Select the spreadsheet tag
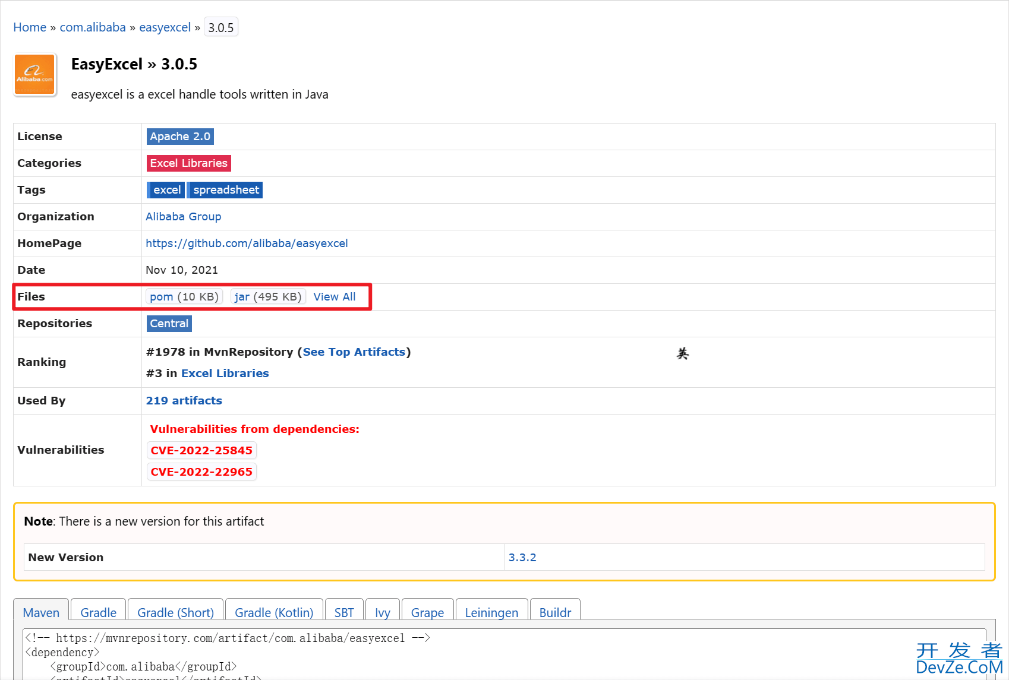This screenshot has width=1009, height=680. 226,190
